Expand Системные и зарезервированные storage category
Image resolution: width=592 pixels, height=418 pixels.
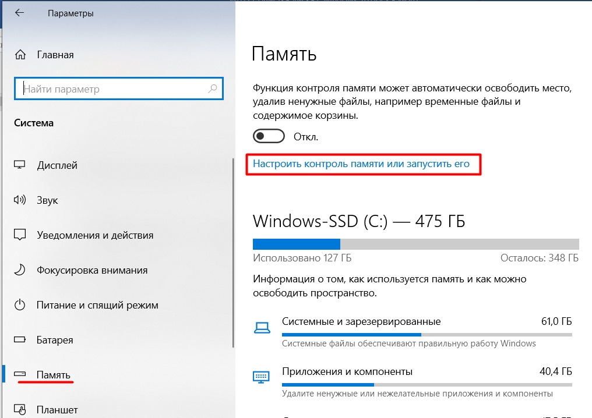tap(413, 332)
